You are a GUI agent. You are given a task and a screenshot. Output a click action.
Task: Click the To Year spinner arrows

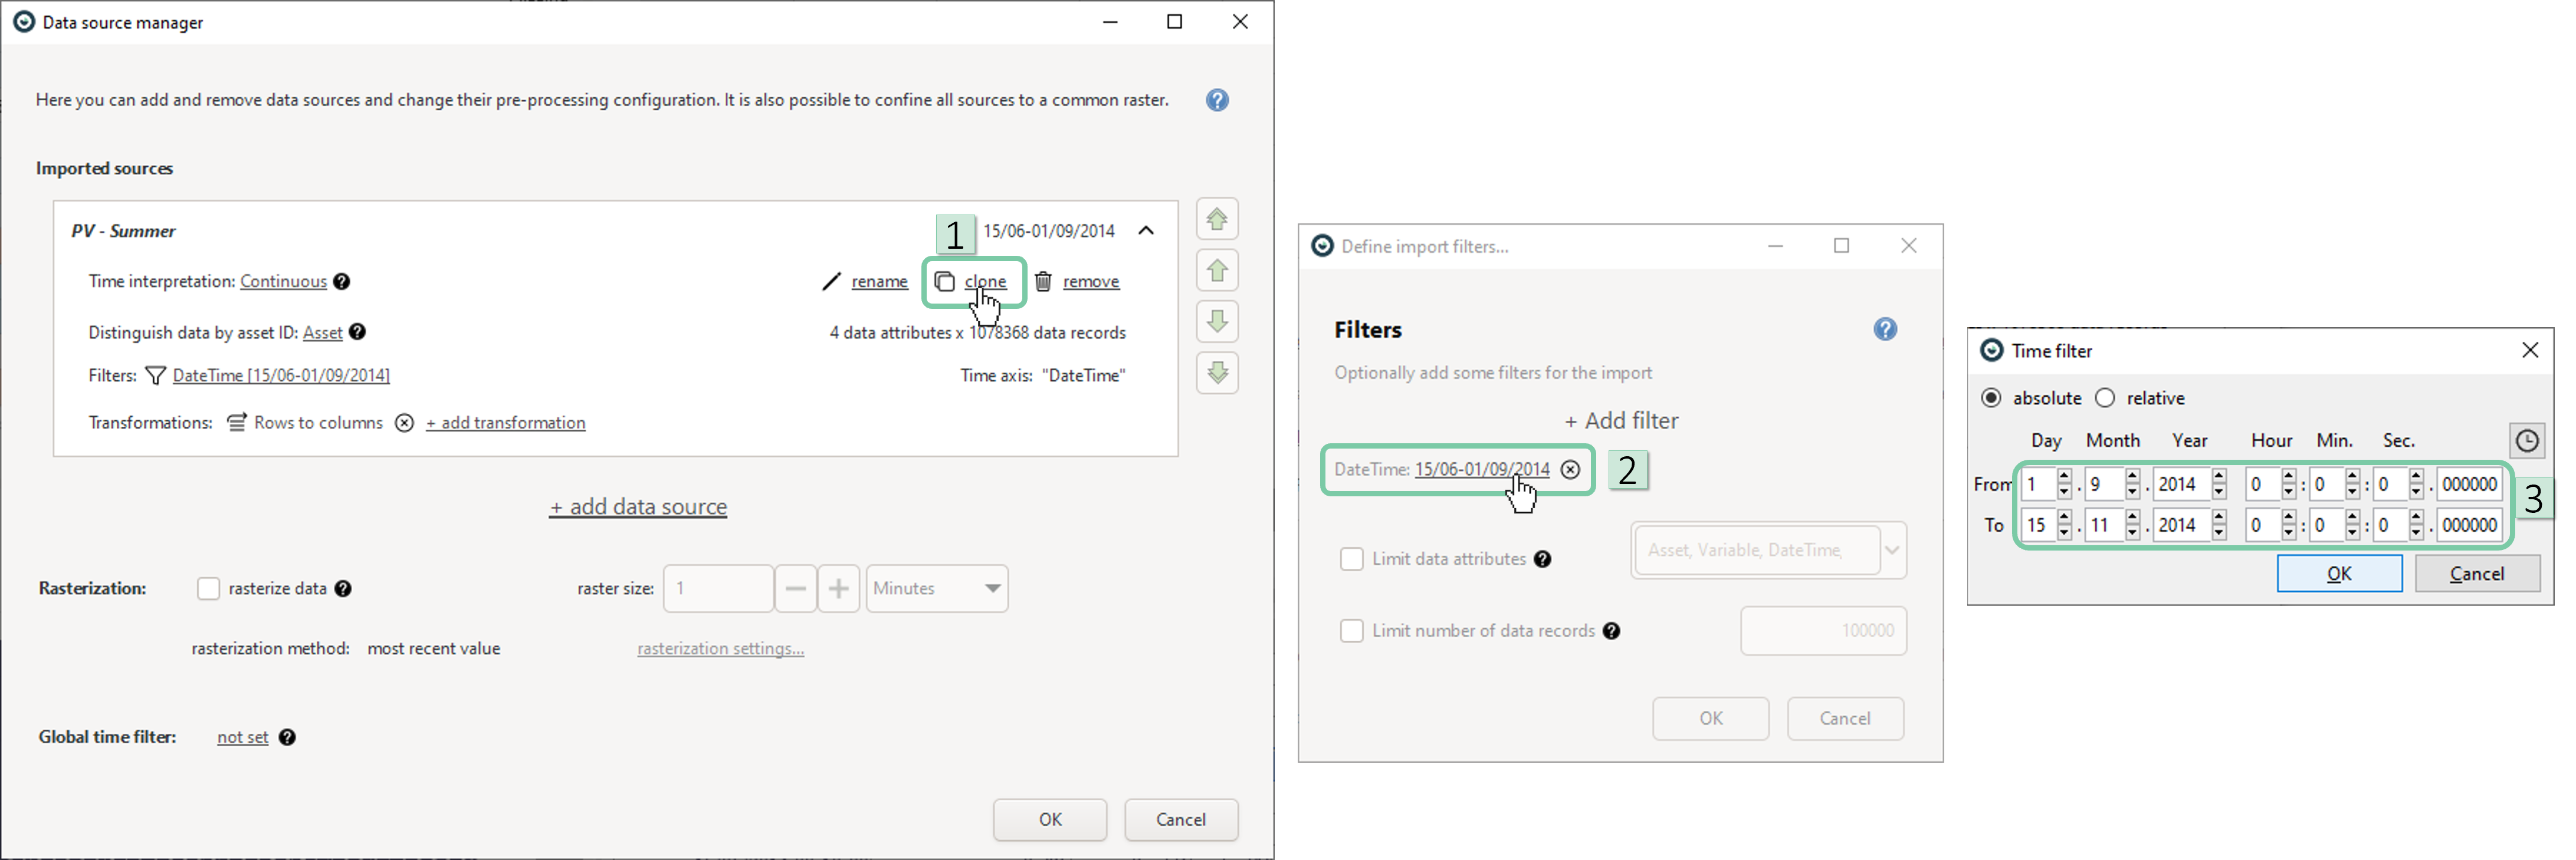click(x=2219, y=525)
